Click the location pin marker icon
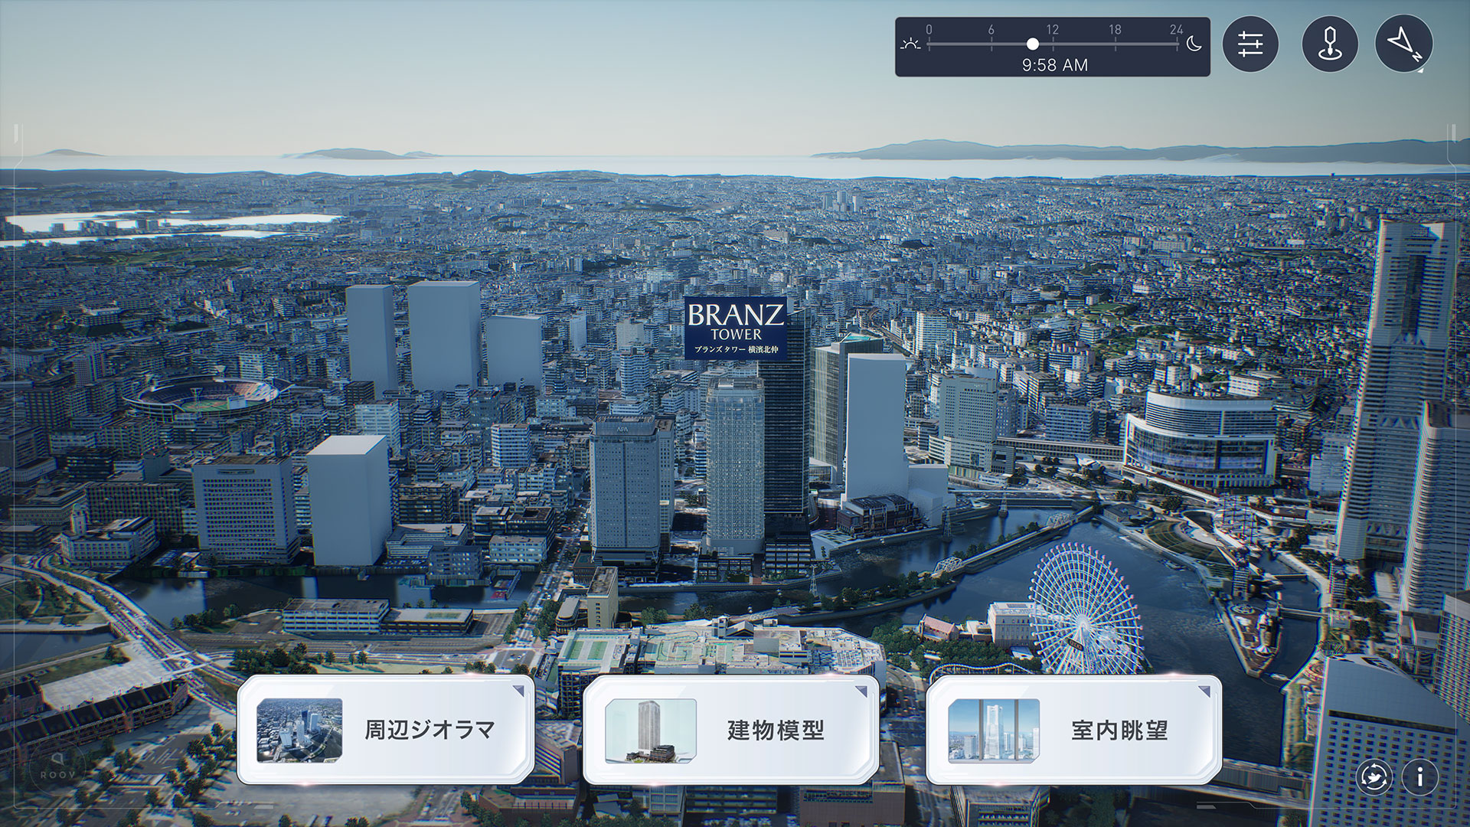The width and height of the screenshot is (1470, 827). (x=1330, y=44)
